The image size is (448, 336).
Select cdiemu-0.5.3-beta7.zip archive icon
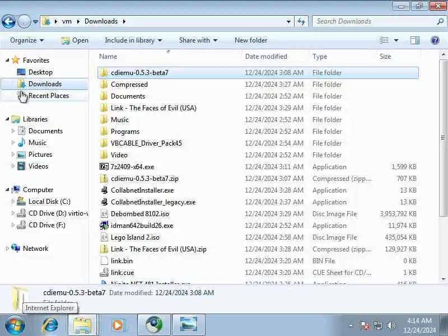click(104, 178)
